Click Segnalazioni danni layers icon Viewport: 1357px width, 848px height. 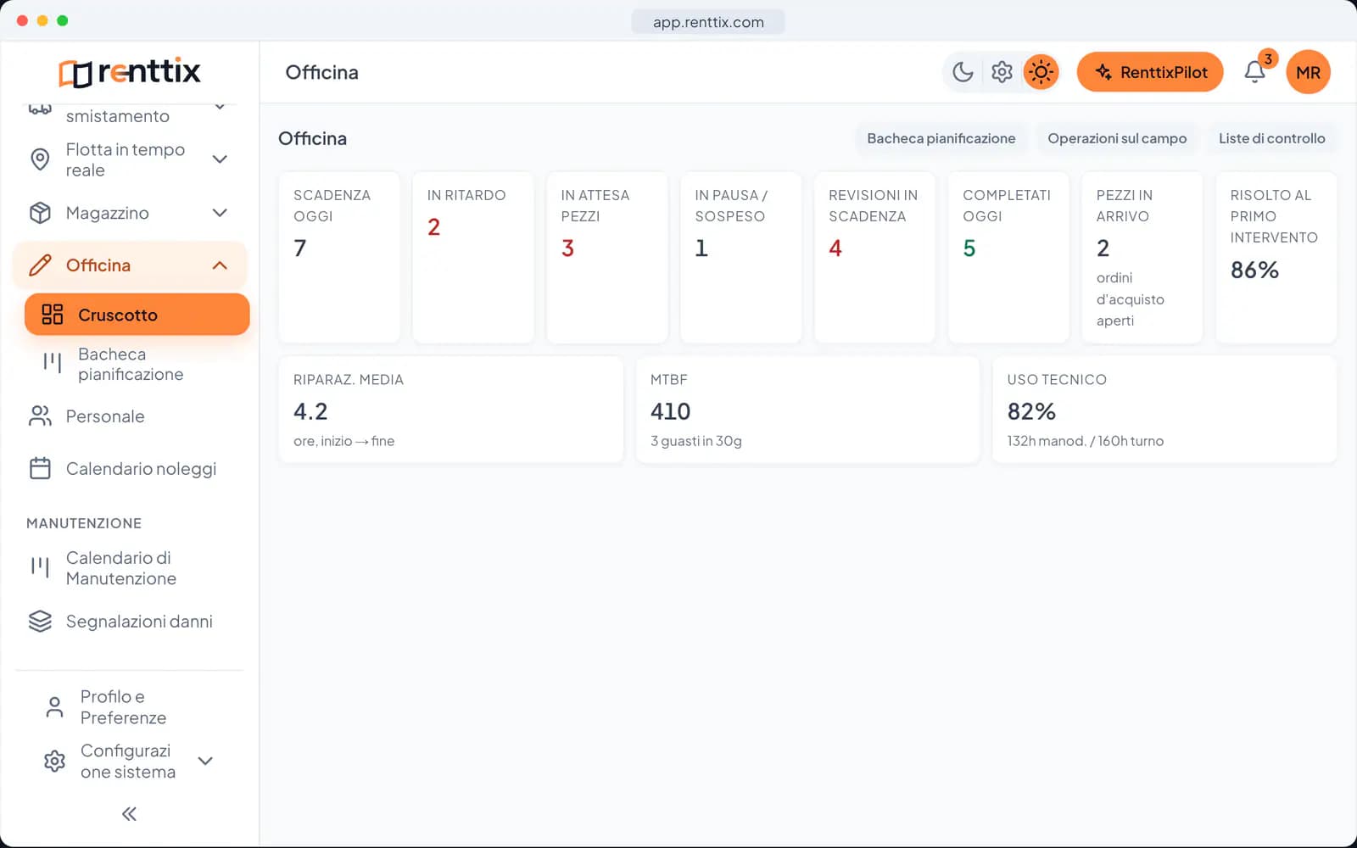[40, 622]
